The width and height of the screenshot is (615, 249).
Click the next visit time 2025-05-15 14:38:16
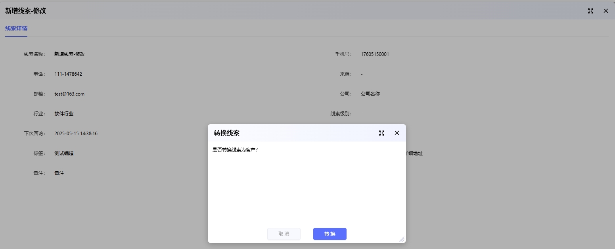76,134
